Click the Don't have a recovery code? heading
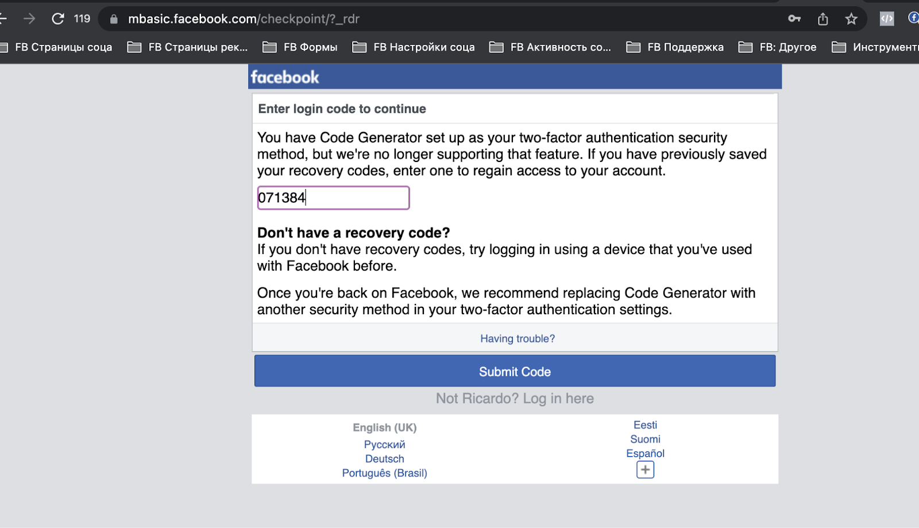The image size is (919, 528). point(353,233)
